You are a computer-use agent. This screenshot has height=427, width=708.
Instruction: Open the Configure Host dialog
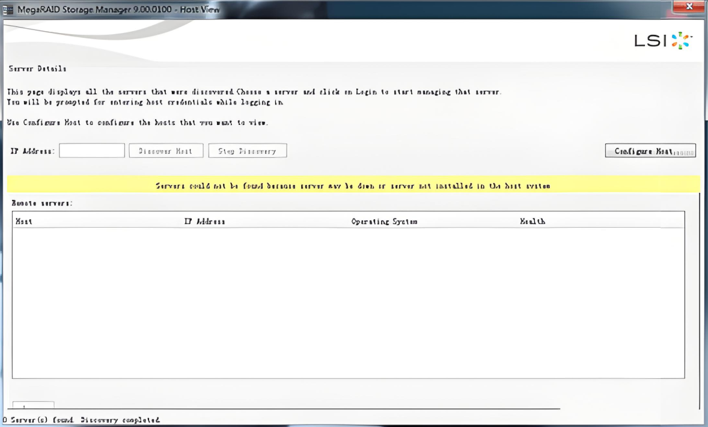pos(650,151)
